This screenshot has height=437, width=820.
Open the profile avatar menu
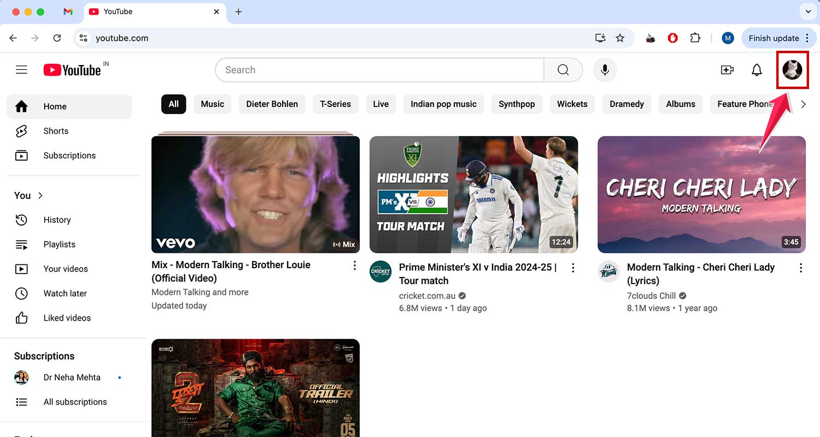pyautogui.click(x=793, y=70)
